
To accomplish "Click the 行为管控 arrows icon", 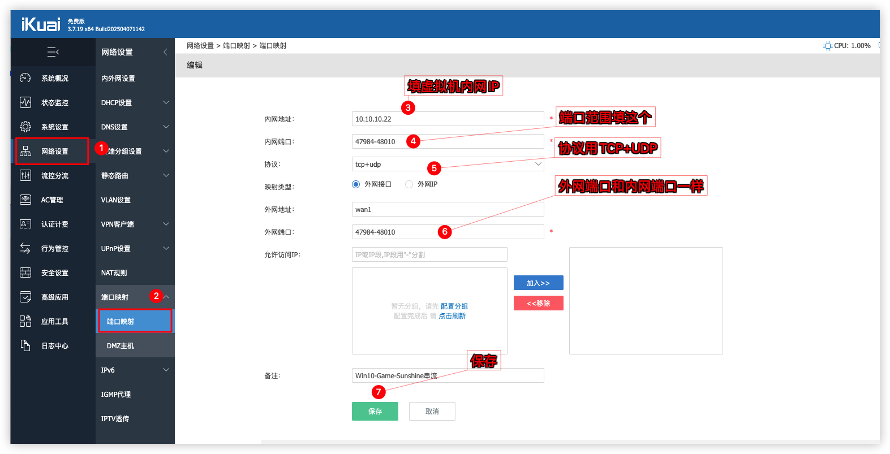I will [25, 248].
